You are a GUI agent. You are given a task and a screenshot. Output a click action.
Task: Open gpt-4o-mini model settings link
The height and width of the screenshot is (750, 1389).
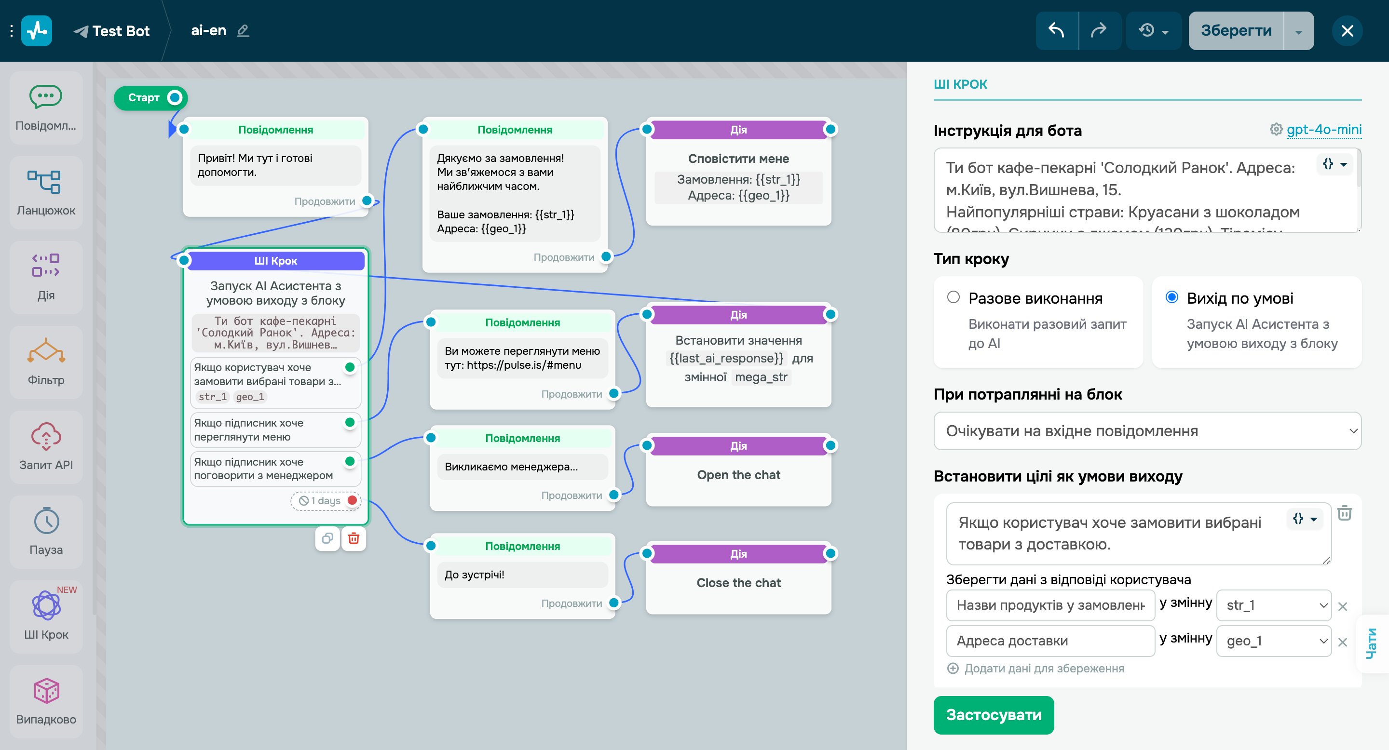pos(1323,129)
